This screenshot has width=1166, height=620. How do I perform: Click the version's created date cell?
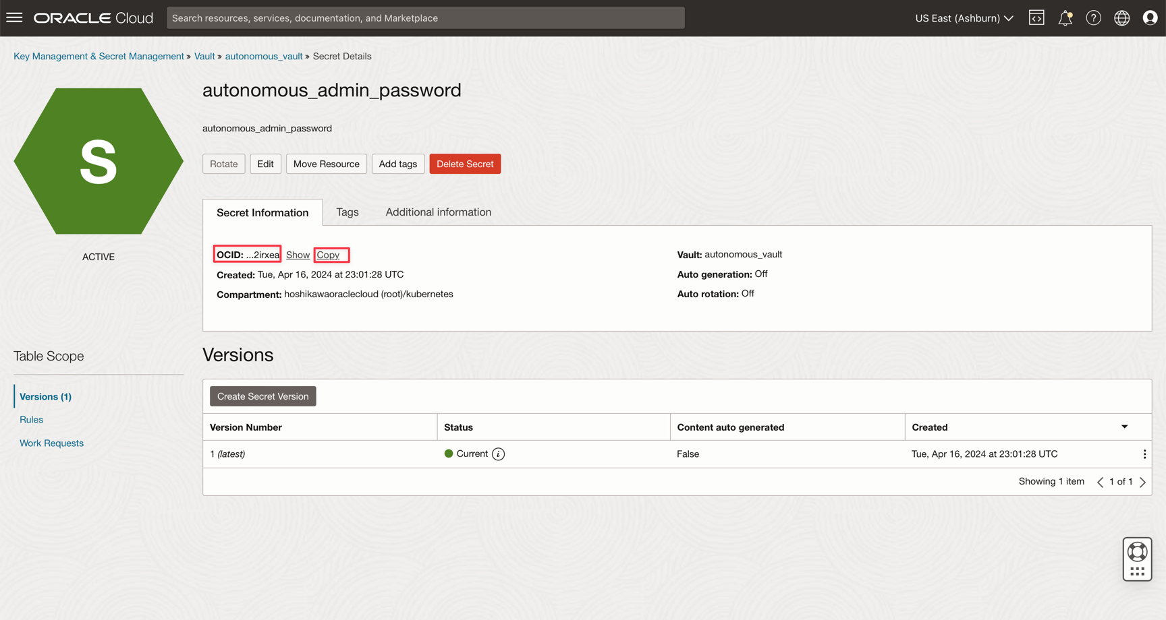pos(984,454)
